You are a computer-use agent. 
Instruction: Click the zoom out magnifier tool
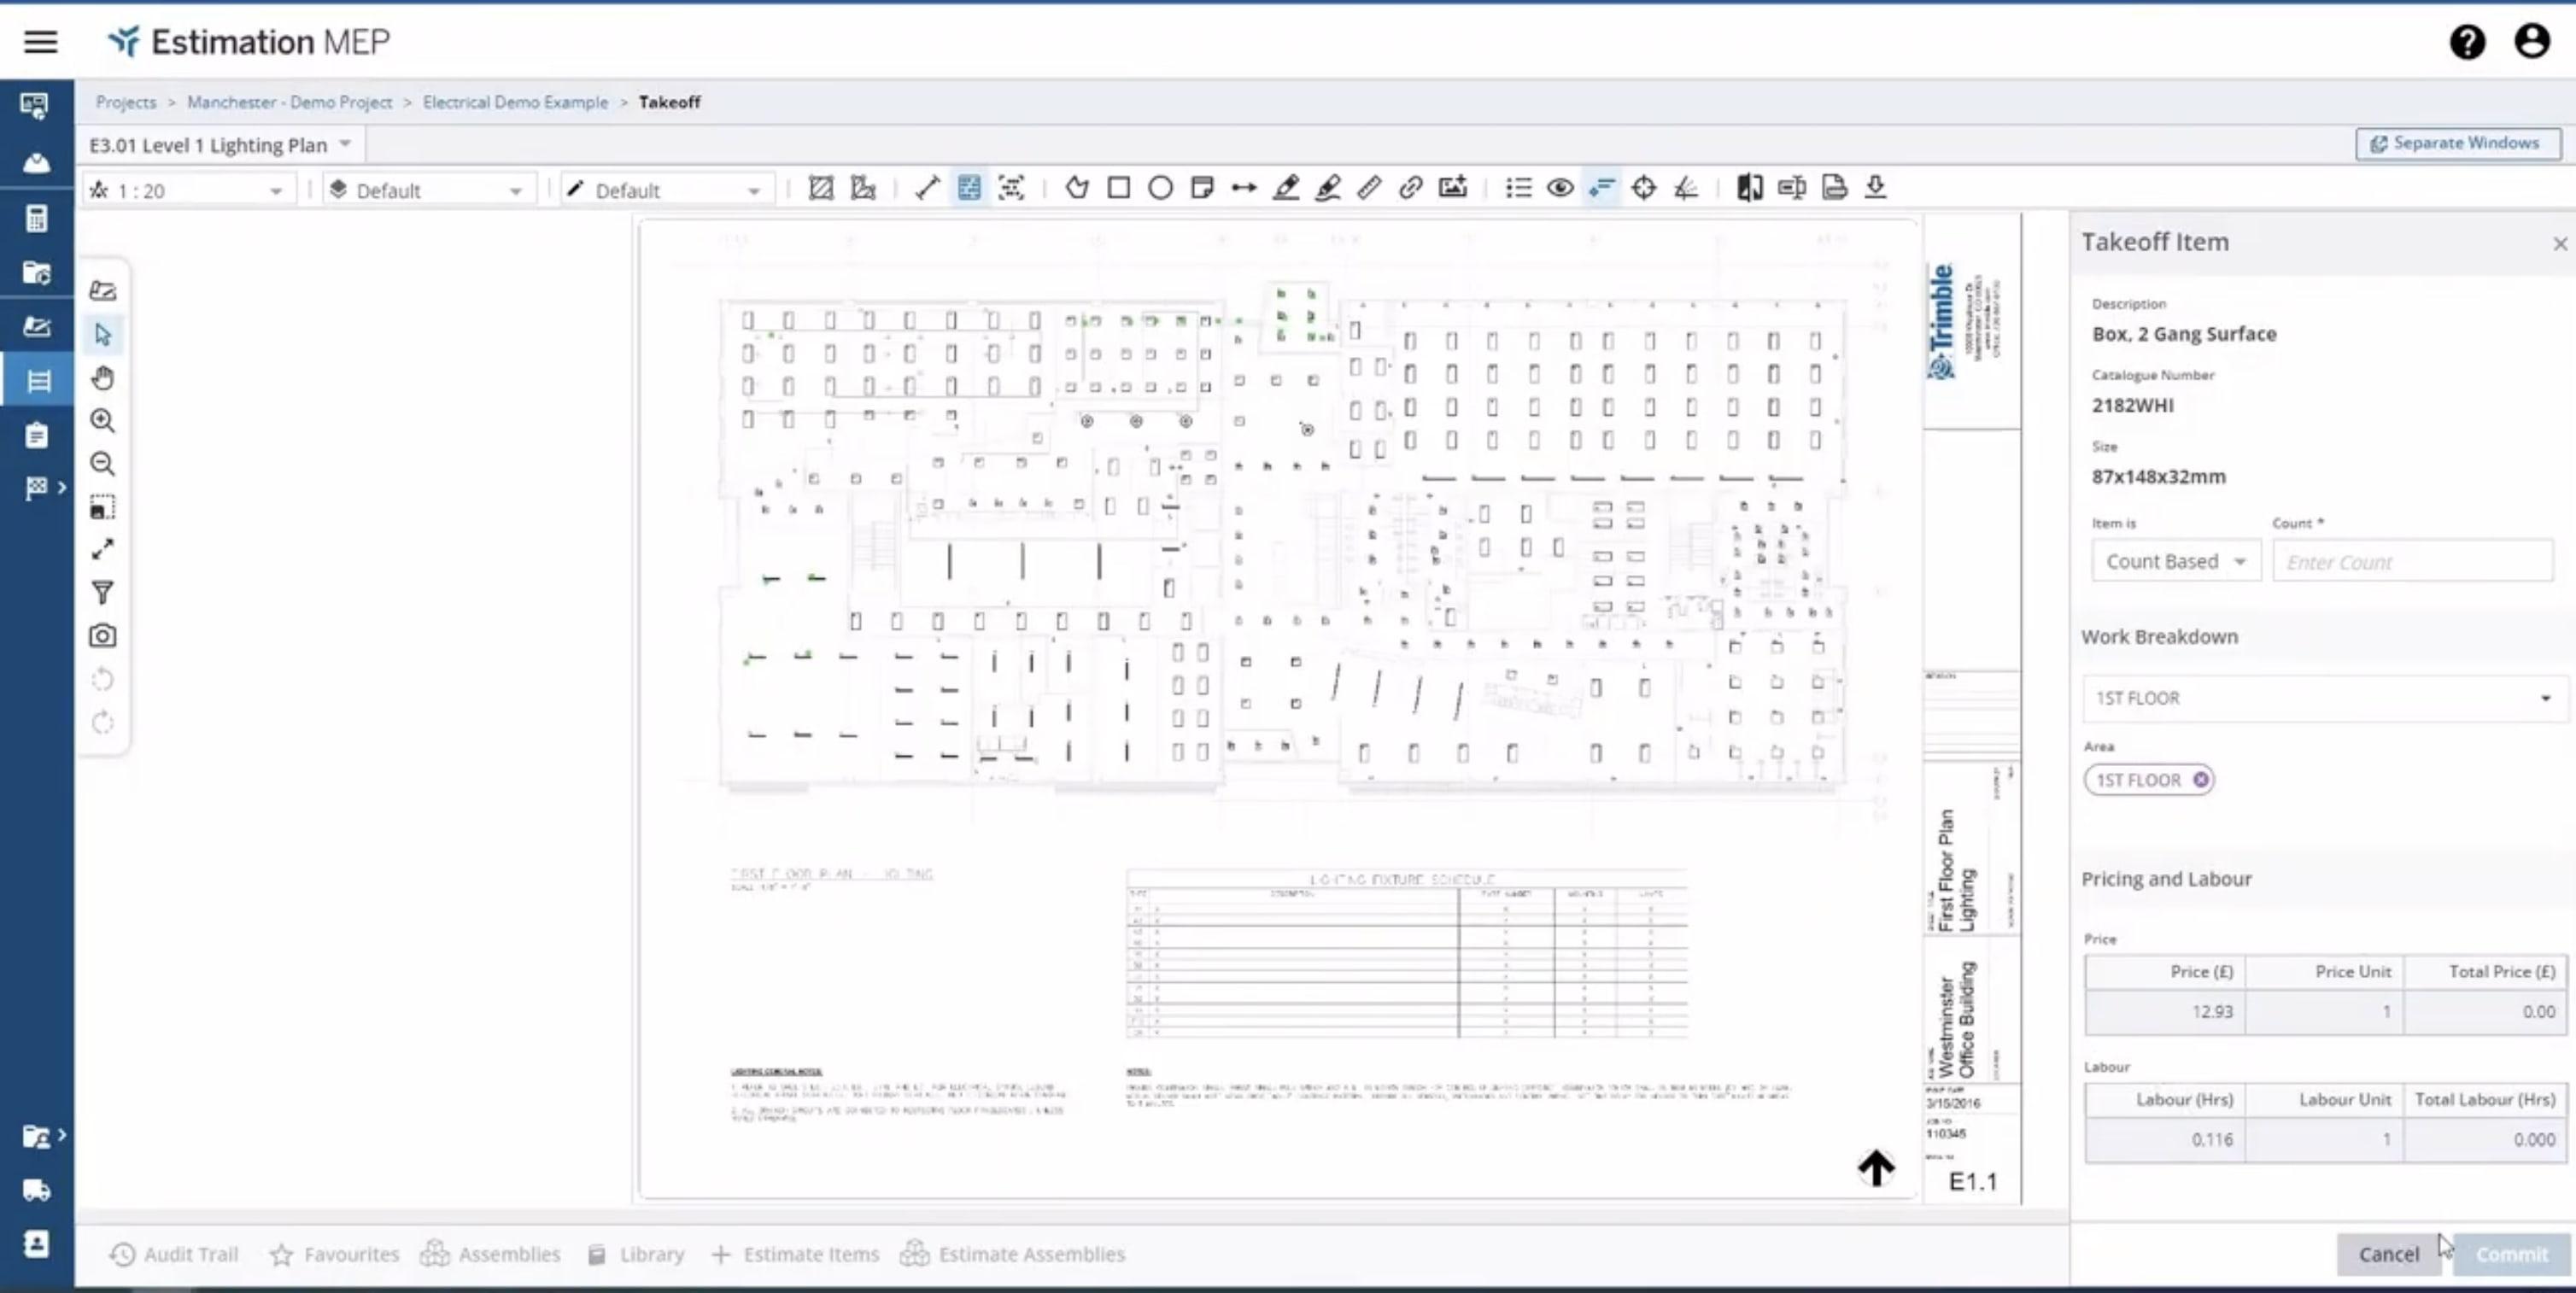click(102, 464)
